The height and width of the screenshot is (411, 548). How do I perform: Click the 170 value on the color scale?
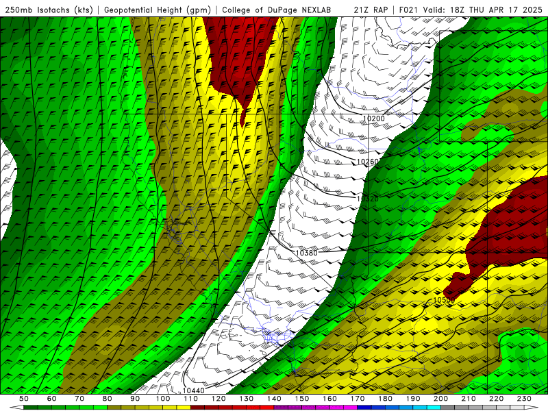click(x=358, y=399)
